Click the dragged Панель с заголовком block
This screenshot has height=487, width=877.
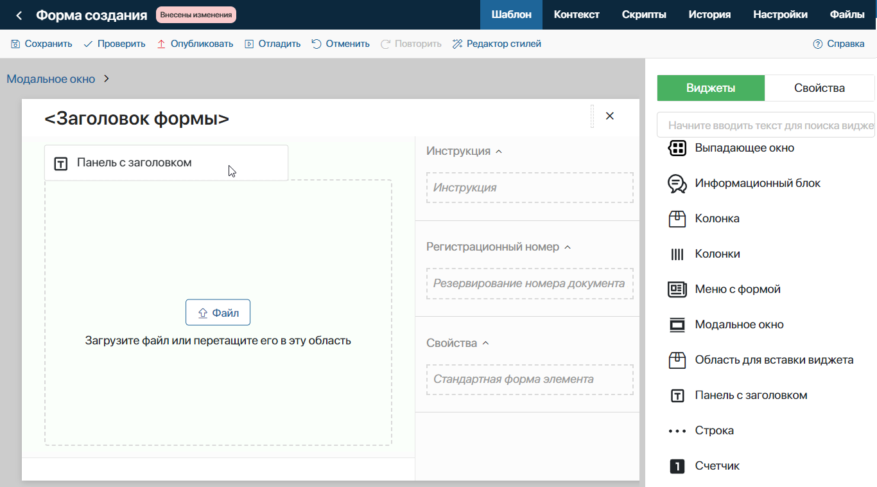pyautogui.click(x=166, y=163)
